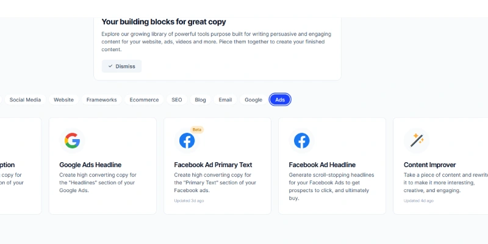
Task: Click the Facebook icon on Facebook Ad Headline card
Action: click(x=302, y=141)
